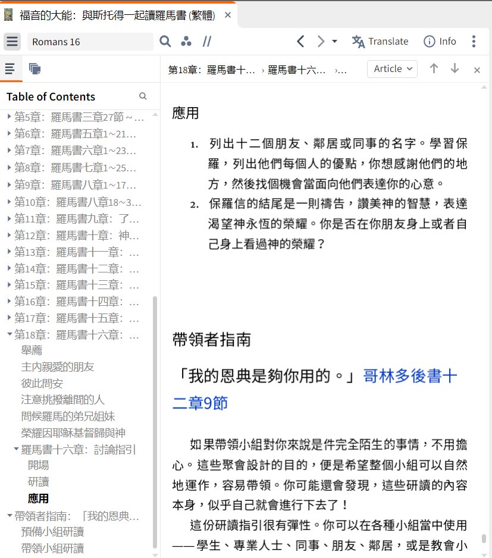The height and width of the screenshot is (558, 492).
Task: Select 彼此問安 in the contents
Action: 42,383
